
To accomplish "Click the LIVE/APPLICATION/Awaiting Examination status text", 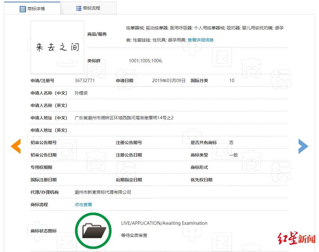I will pos(164,223).
